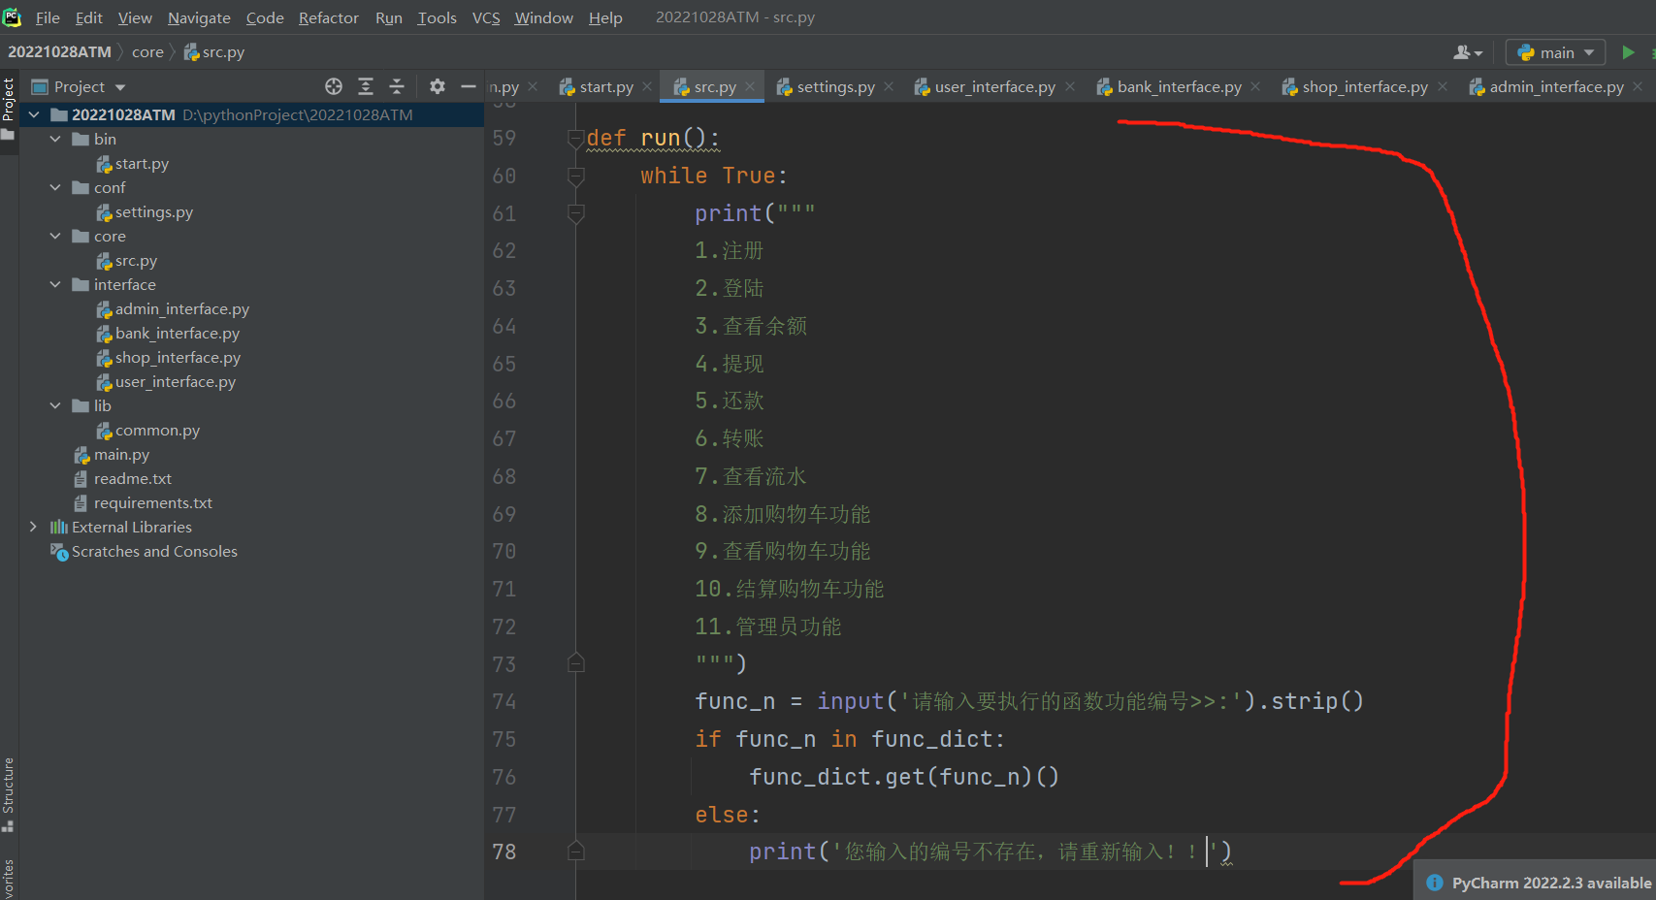Screen dimensions: 1656x900
Task: Open the Help menu
Action: (605, 17)
